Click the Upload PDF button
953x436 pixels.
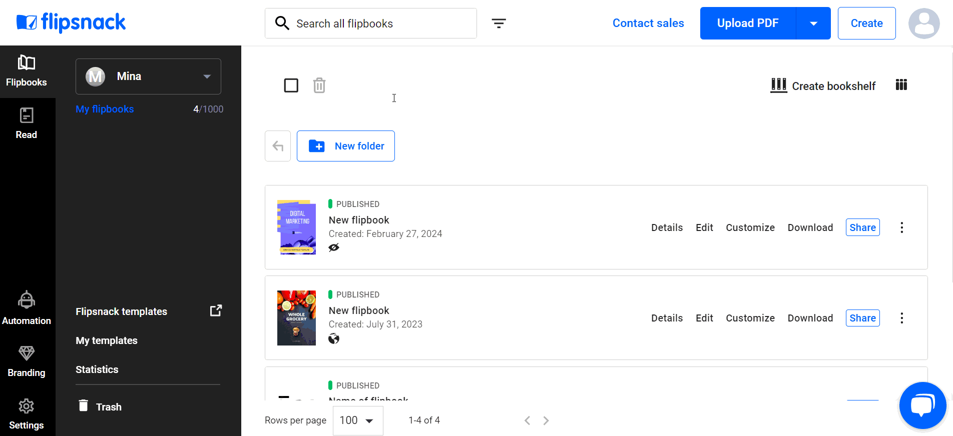tap(748, 23)
